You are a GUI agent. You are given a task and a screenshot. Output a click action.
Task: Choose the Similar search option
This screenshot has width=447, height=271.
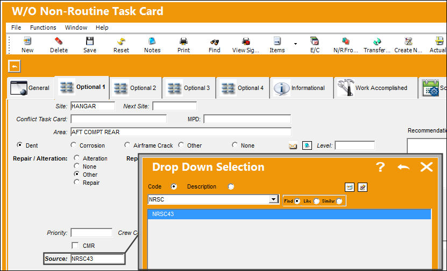(x=339, y=201)
